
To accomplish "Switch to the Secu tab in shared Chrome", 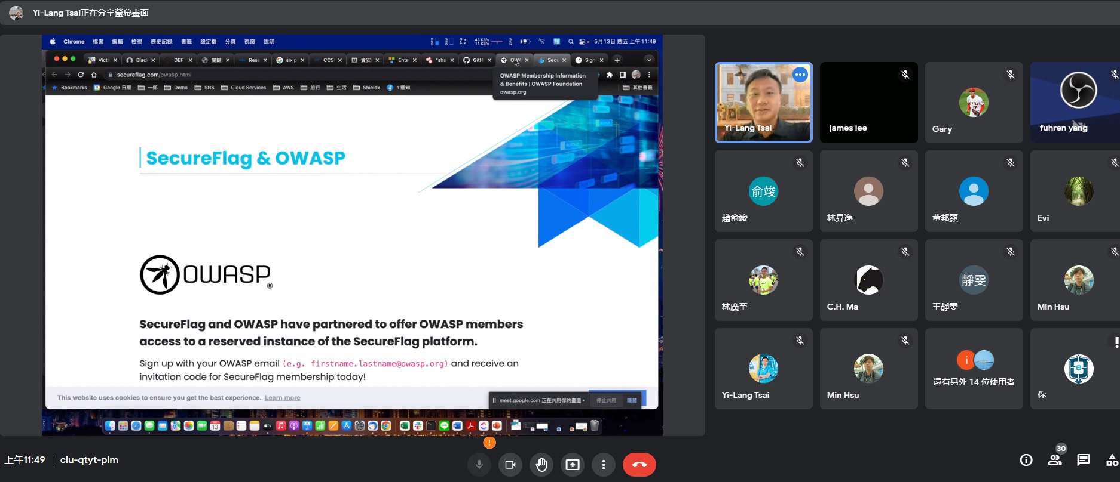I will click(x=552, y=60).
